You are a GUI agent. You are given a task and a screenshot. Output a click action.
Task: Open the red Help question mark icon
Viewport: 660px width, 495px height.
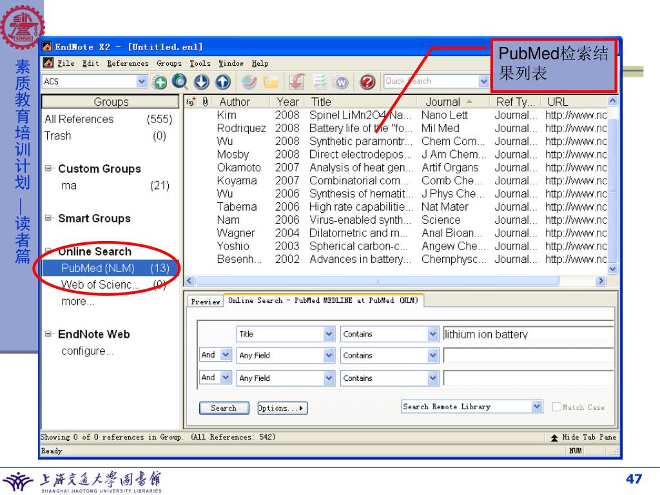367,82
